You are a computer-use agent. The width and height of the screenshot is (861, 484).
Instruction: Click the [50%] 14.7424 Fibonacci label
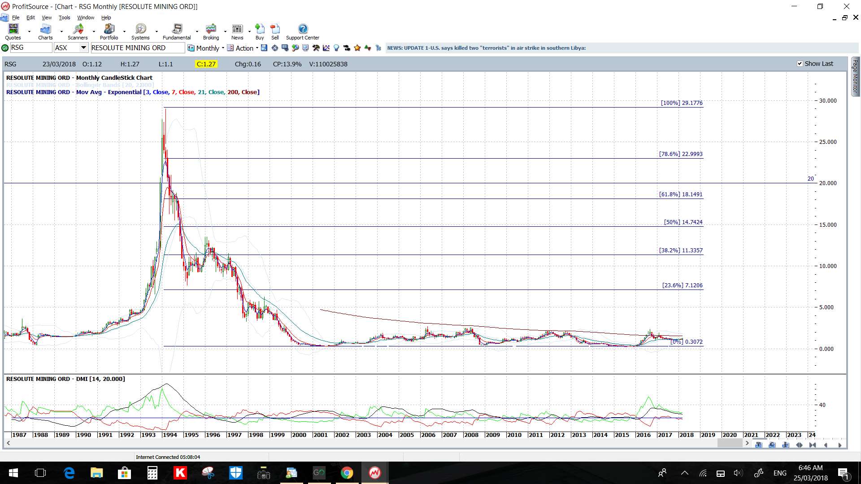coord(683,222)
